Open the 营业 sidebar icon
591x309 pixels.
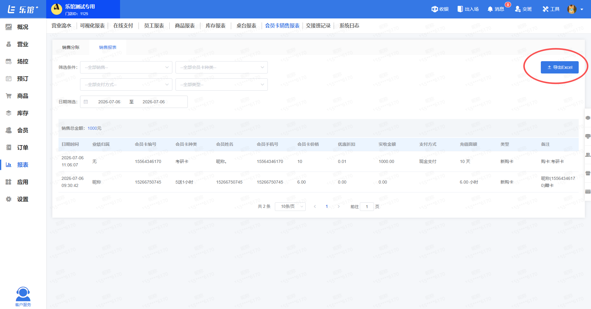tap(9, 44)
